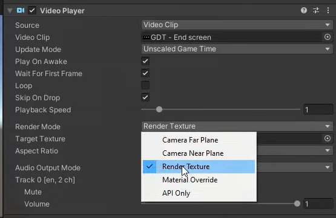
Task: Uncheck Play On Awake
Action: pos(145,62)
